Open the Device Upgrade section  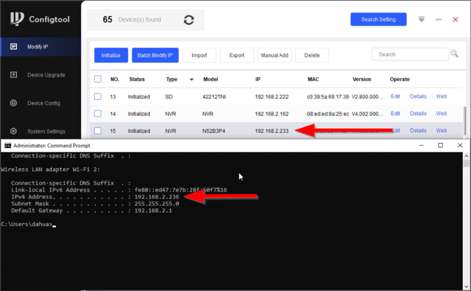point(41,75)
